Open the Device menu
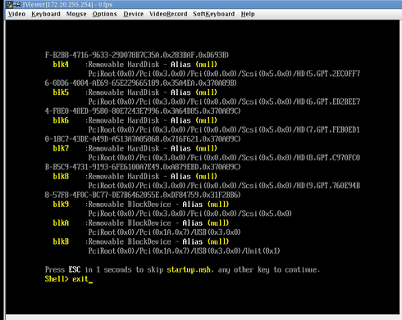 [x=133, y=14]
